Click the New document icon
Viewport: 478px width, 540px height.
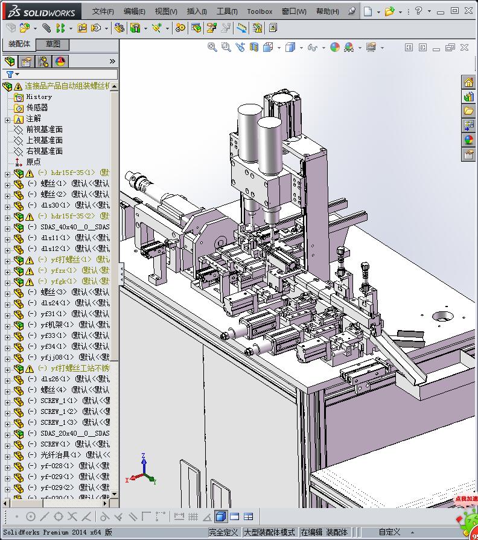[368, 11]
